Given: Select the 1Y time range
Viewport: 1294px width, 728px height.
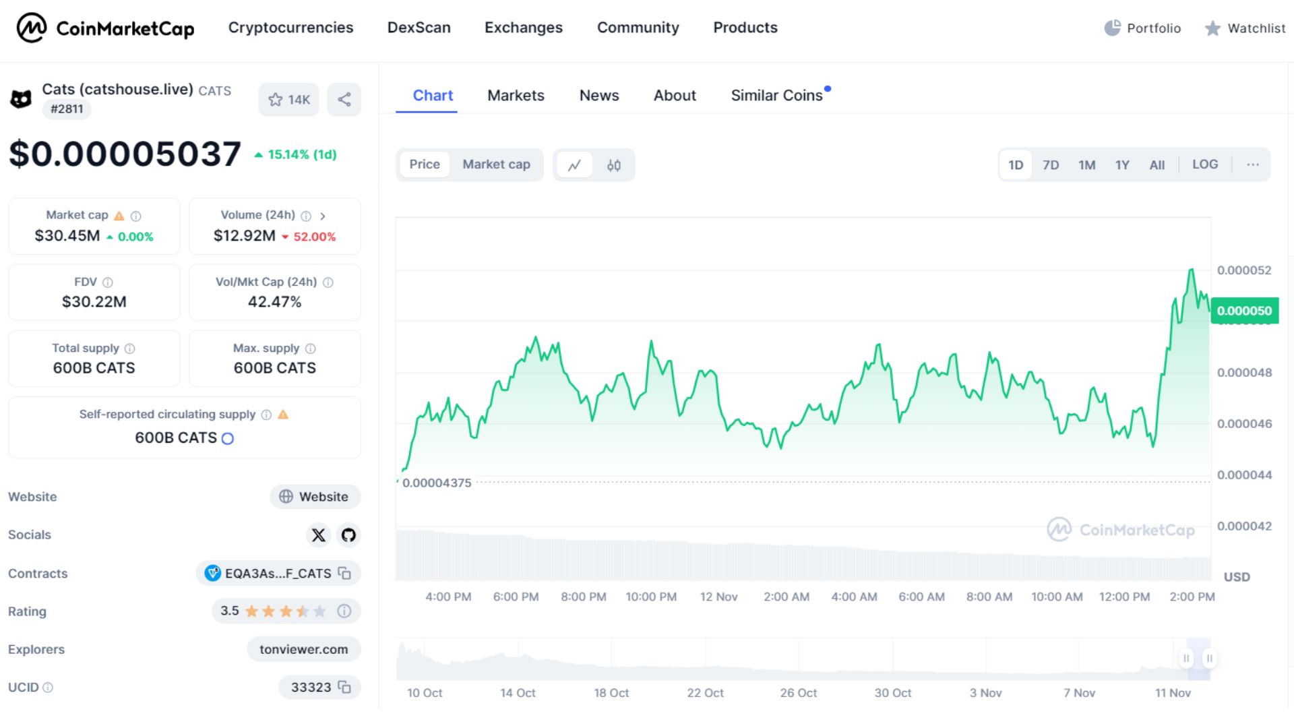Looking at the screenshot, I should [1122, 165].
